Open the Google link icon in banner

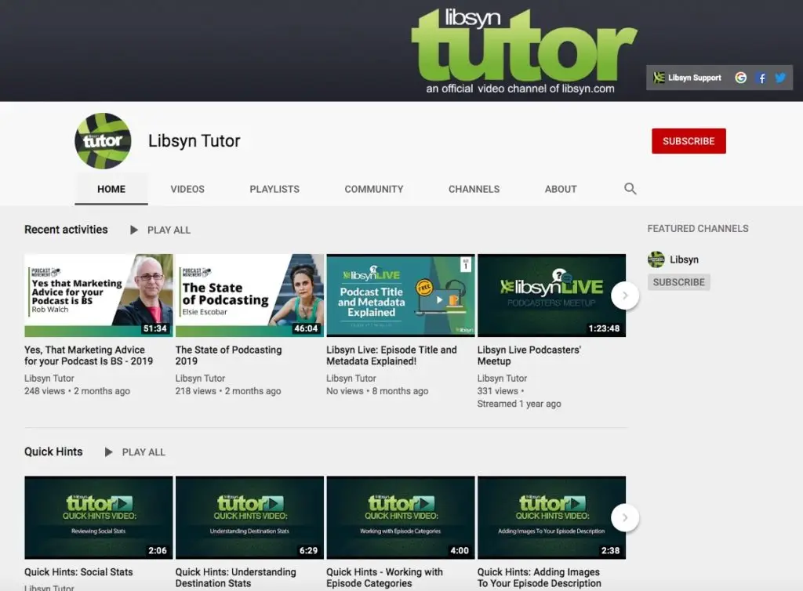[740, 78]
